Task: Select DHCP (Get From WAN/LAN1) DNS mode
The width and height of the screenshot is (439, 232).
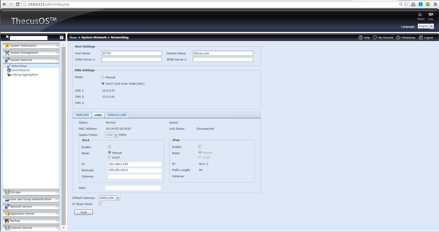Action: [103, 84]
